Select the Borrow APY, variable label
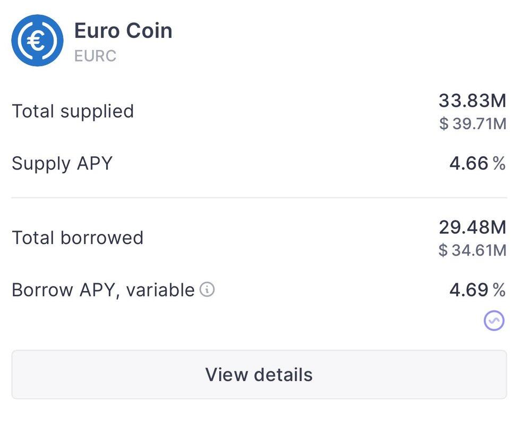This screenshot has width=522, height=425. 103,290
